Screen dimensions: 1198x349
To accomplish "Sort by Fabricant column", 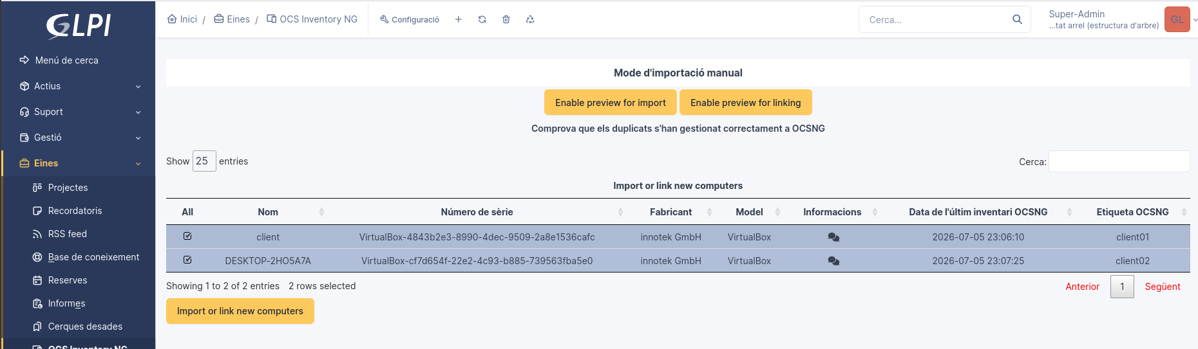I will click(x=670, y=212).
